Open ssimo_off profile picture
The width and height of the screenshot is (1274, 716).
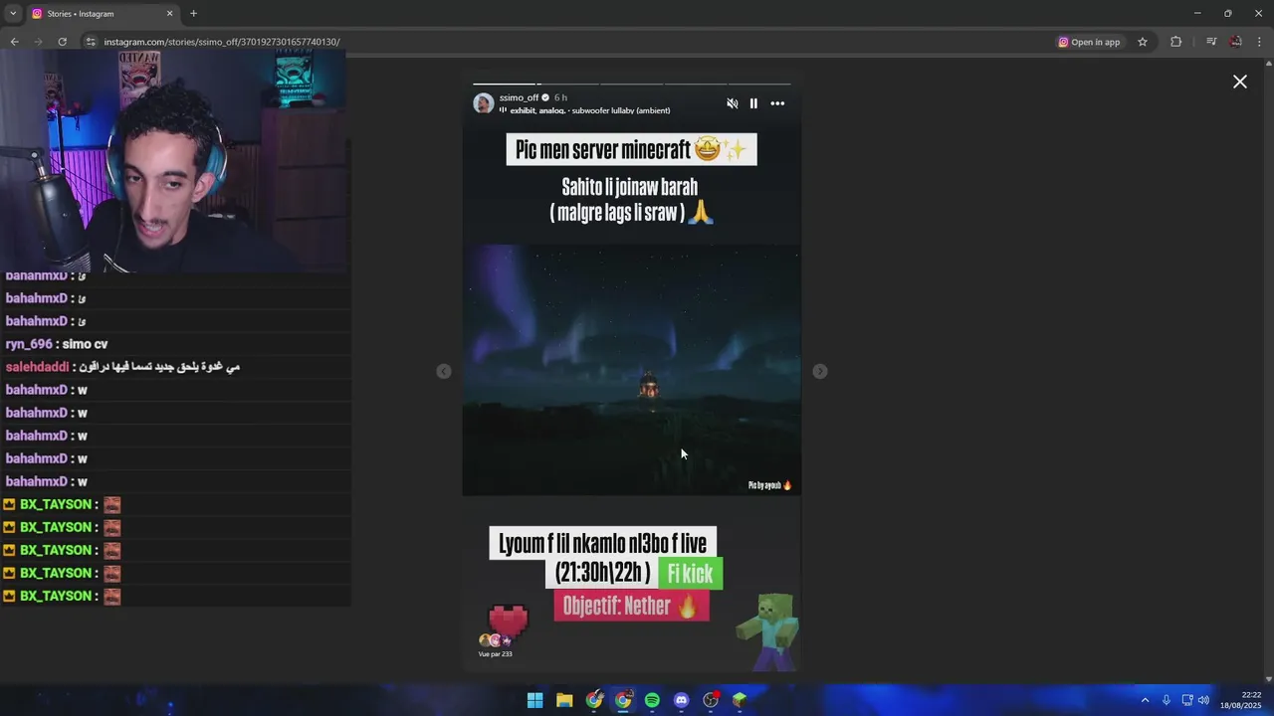(x=484, y=103)
